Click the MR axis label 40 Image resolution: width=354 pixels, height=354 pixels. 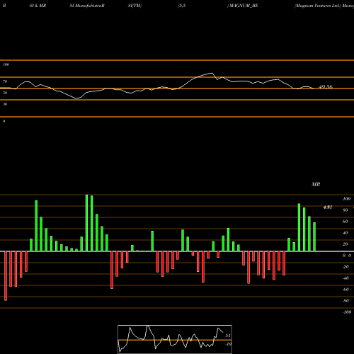pyautogui.click(x=346, y=233)
